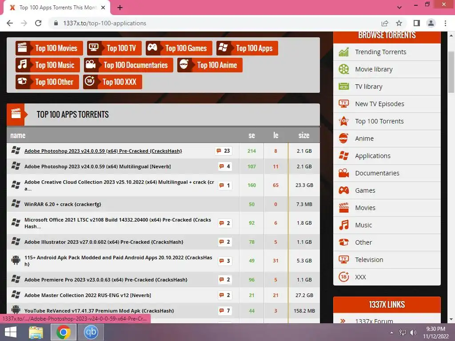This screenshot has height=341, width=455.
Task: Share this page via address bar icon
Action: [x=385, y=23]
